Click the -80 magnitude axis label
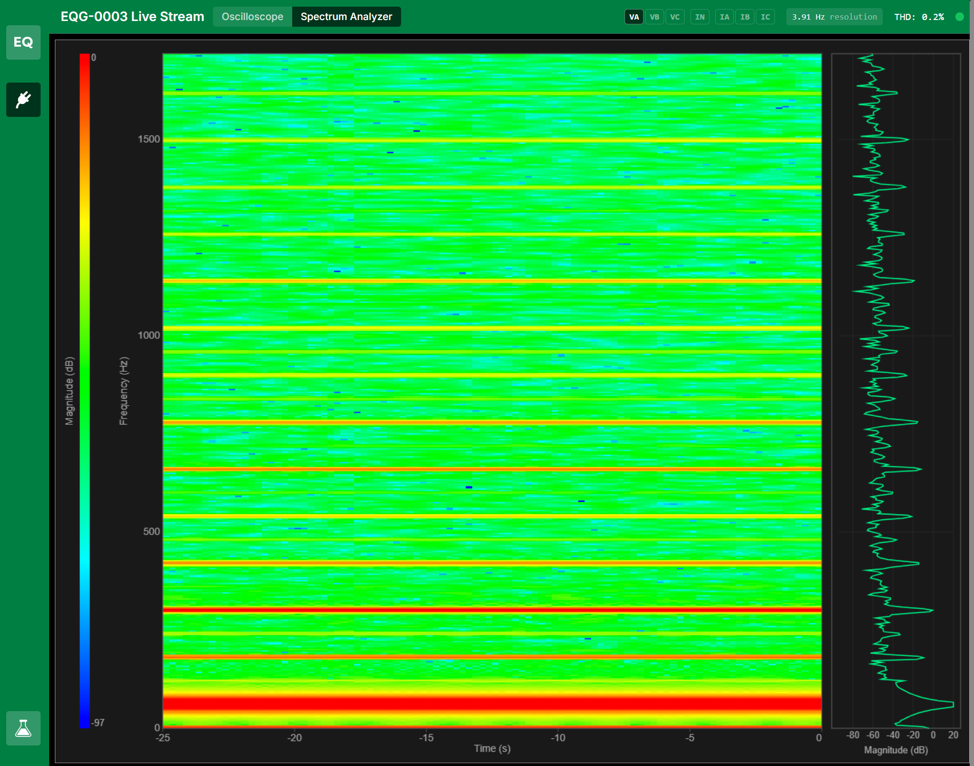Screen dimensions: 974x766 coord(853,735)
